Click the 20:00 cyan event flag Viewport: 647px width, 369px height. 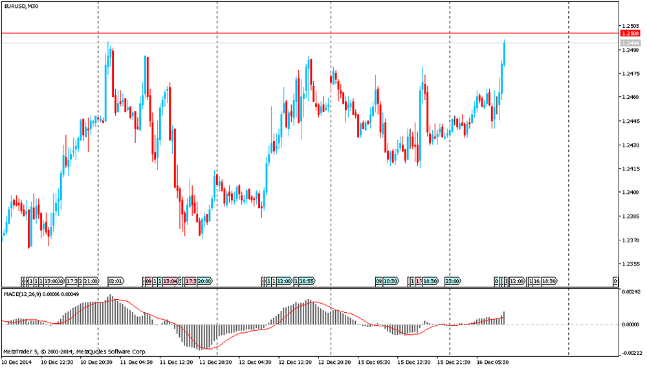[x=204, y=281]
